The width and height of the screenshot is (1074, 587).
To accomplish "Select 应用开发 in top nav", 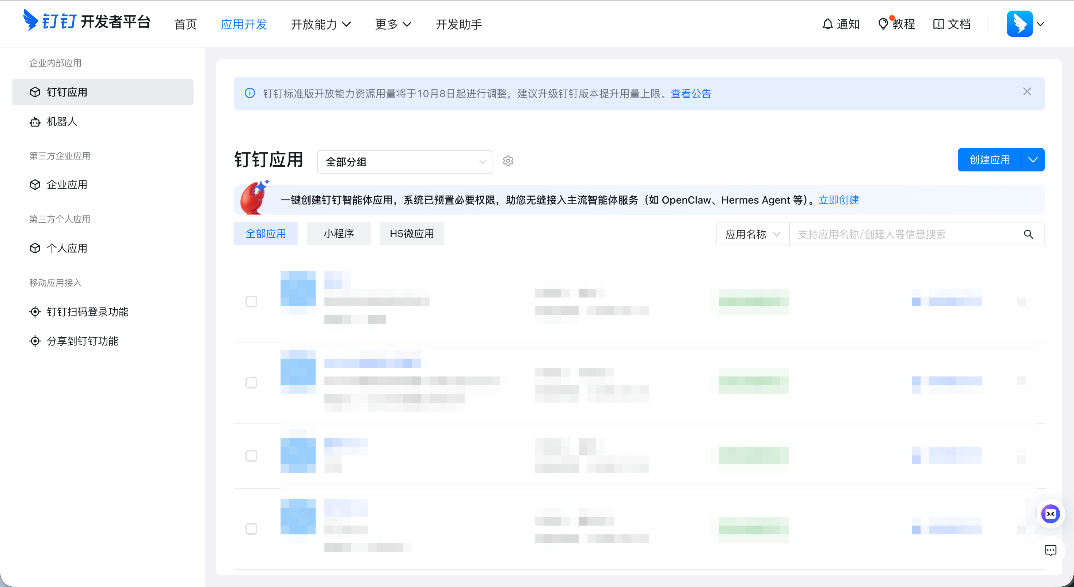I will coord(244,24).
